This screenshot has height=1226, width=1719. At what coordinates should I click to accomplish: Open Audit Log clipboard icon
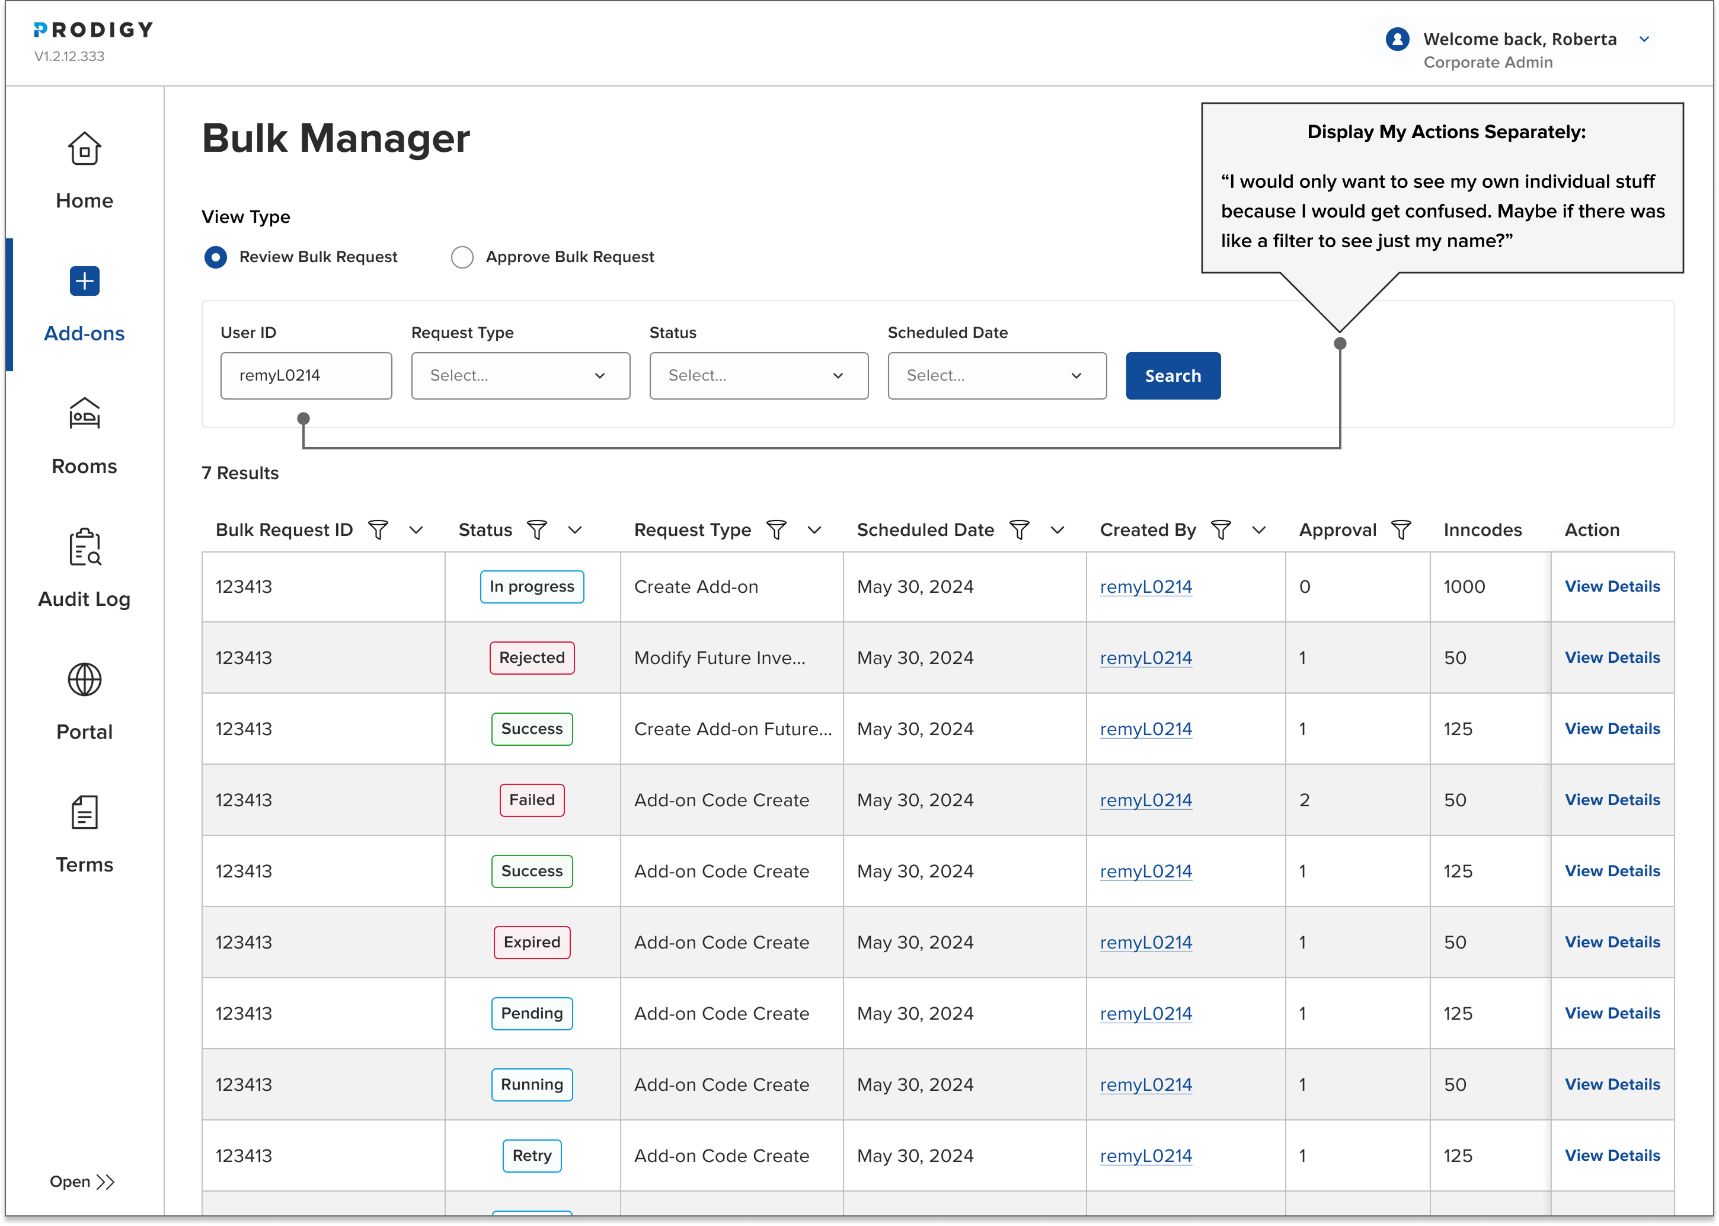coord(85,547)
